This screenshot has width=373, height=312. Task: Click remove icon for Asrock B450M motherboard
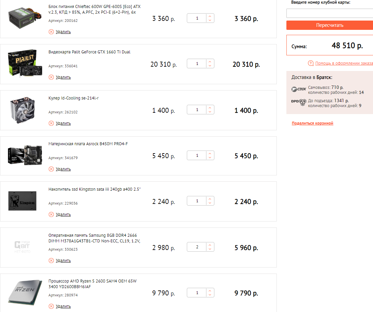coord(51,169)
